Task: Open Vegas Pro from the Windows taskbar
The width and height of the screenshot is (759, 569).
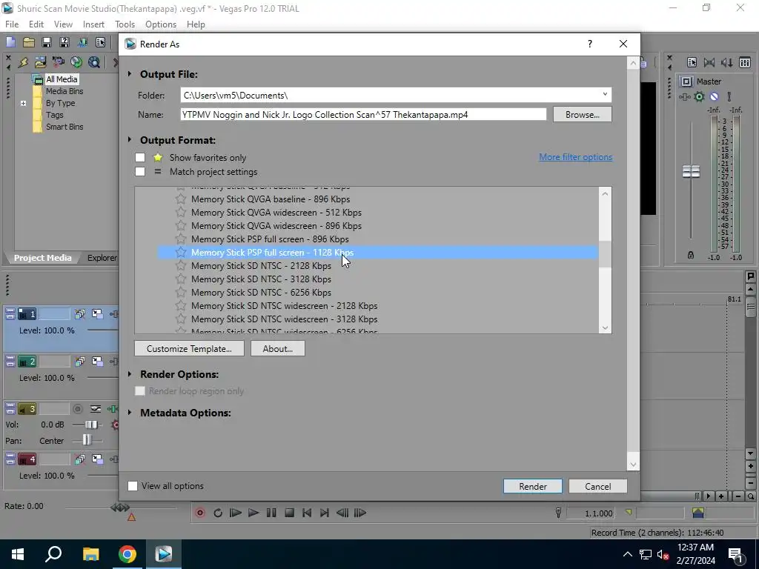Action: [163, 554]
